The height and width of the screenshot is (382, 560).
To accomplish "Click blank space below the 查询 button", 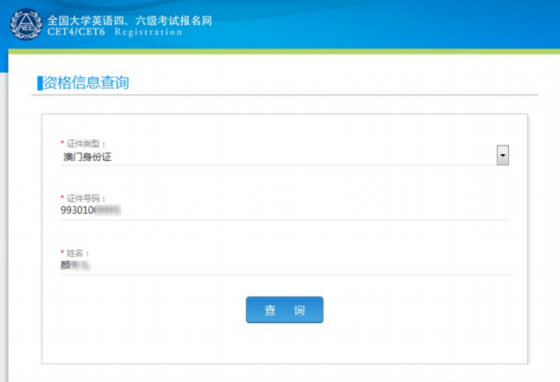I will 284,345.
